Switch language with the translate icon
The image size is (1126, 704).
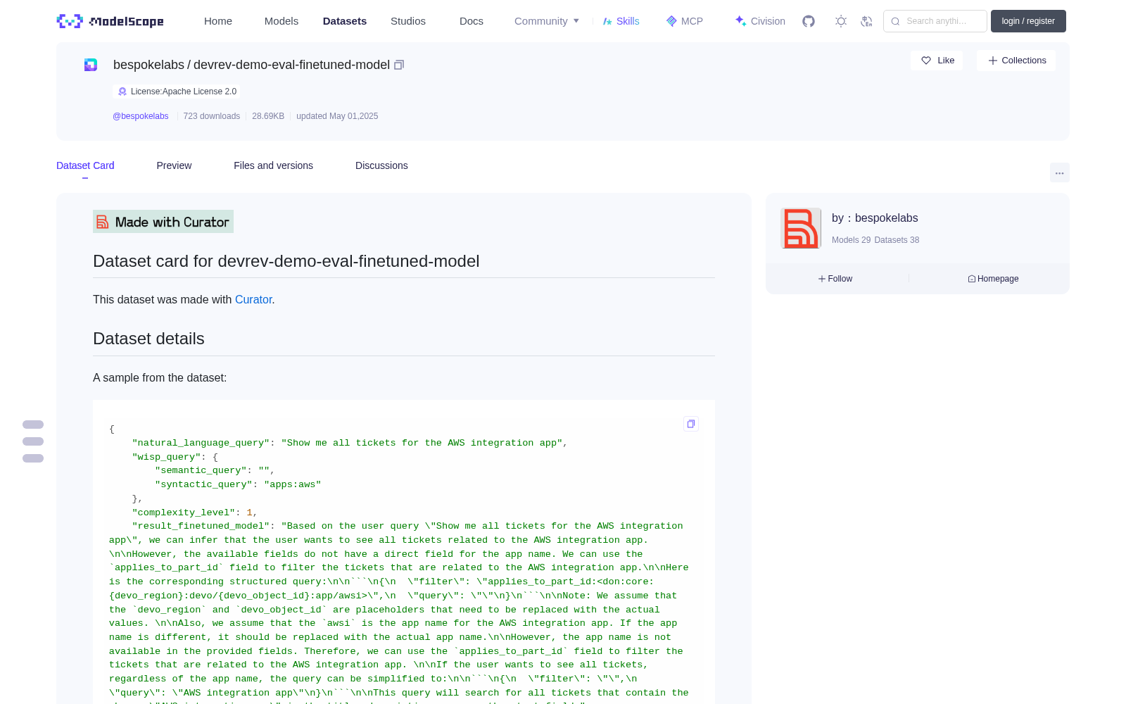(867, 21)
